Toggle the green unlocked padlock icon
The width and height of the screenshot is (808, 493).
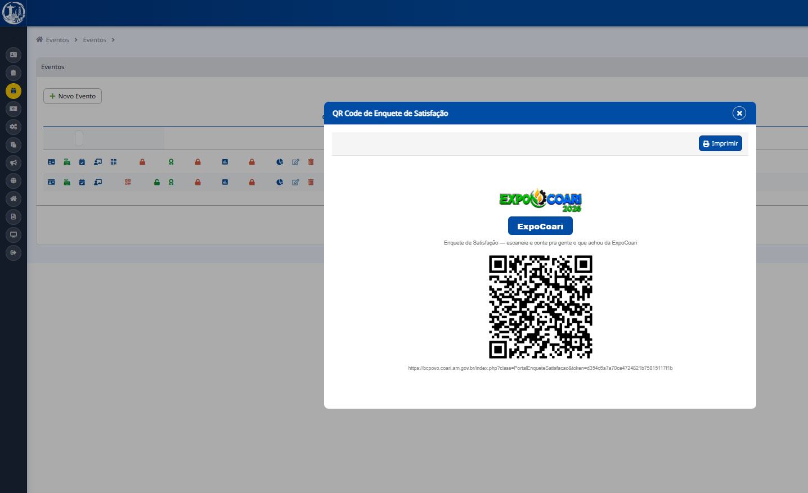pos(157,182)
